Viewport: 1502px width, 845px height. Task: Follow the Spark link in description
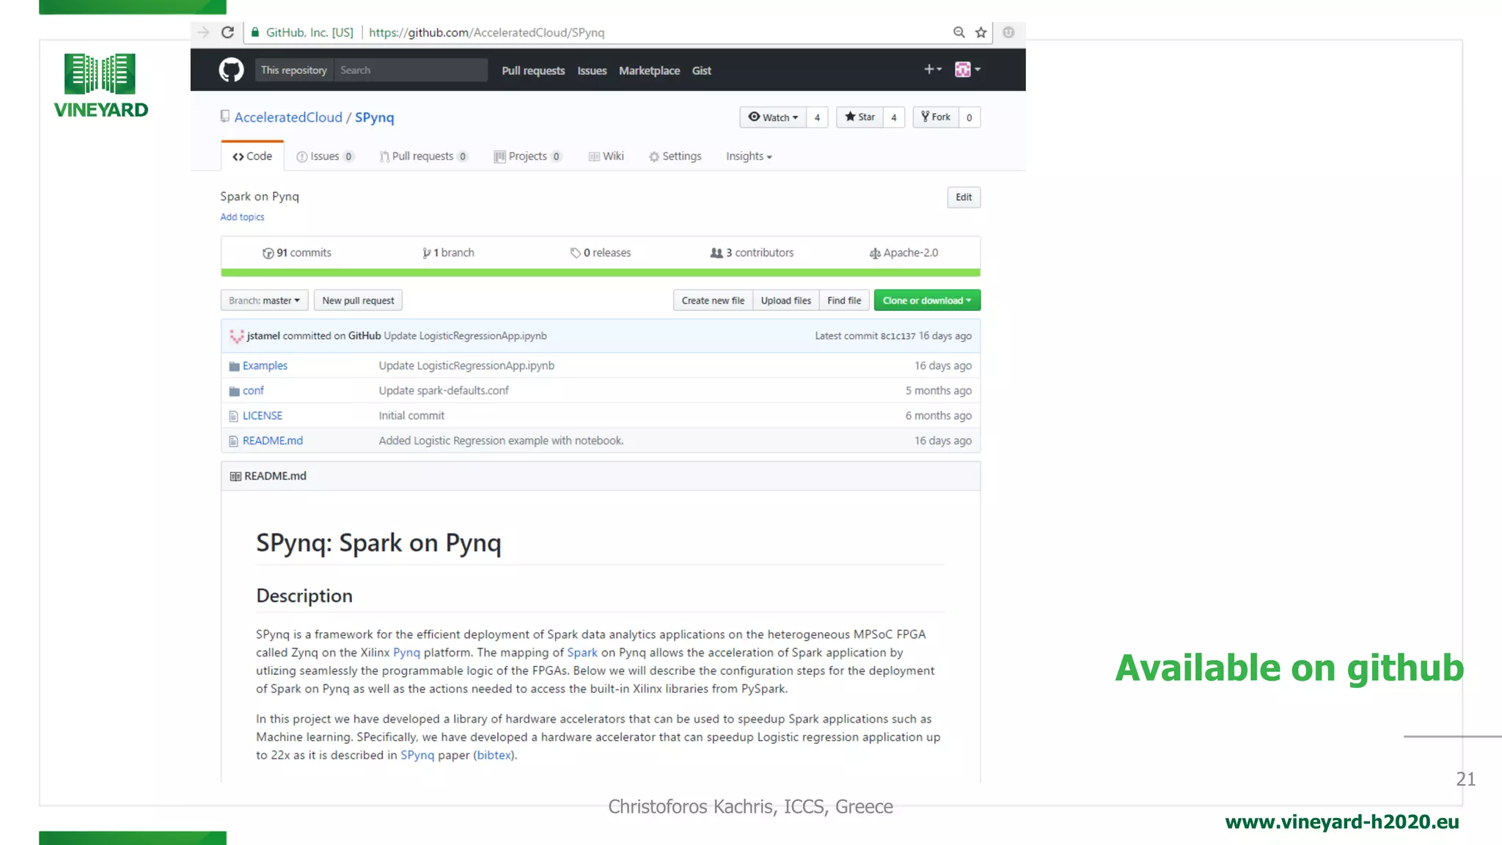tap(582, 653)
